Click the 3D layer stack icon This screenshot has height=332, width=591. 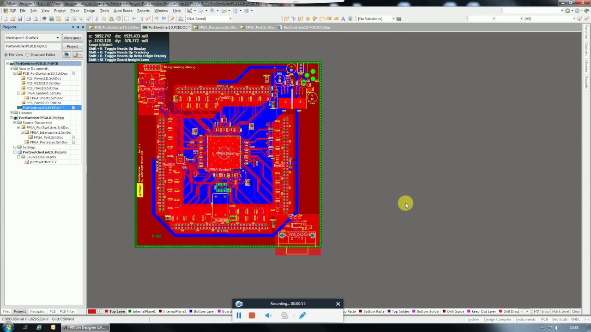pos(44,18)
